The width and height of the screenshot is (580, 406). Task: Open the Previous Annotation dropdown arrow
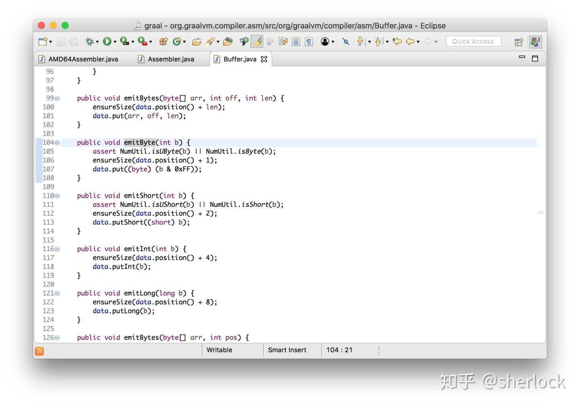point(387,42)
